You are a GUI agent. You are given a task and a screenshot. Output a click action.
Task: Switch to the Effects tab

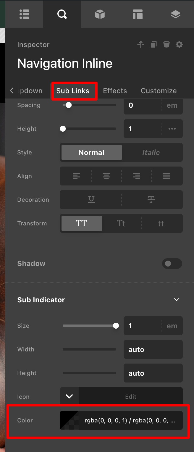[115, 91]
